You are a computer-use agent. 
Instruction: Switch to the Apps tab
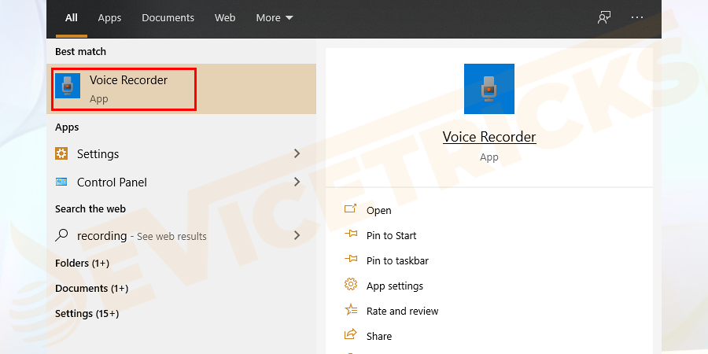point(109,18)
